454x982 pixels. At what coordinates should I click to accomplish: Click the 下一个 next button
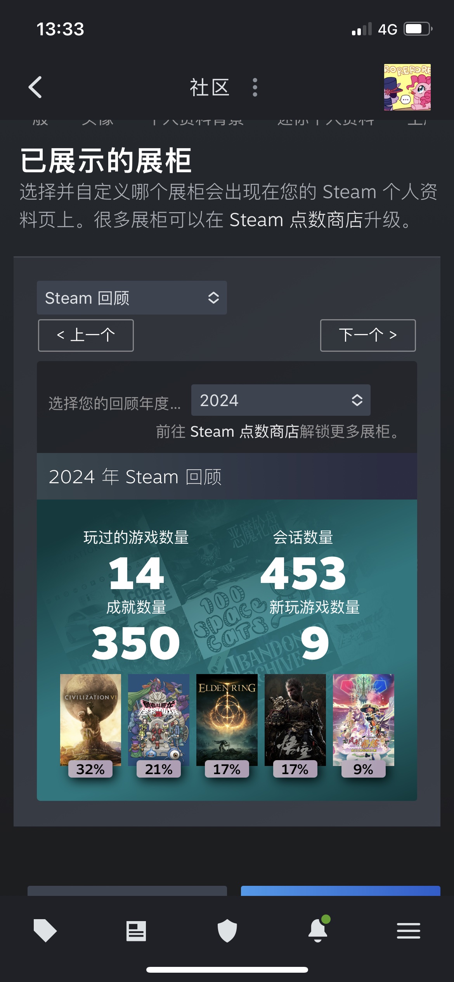point(368,335)
